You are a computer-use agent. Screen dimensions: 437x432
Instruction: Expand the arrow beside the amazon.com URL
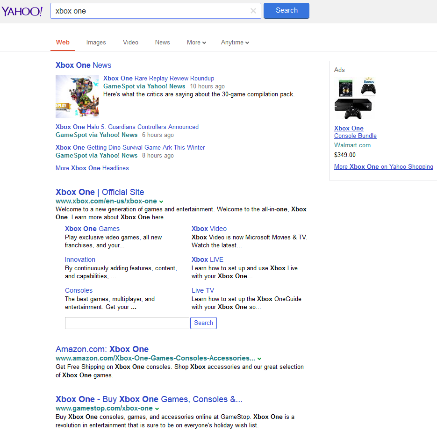coord(259,359)
